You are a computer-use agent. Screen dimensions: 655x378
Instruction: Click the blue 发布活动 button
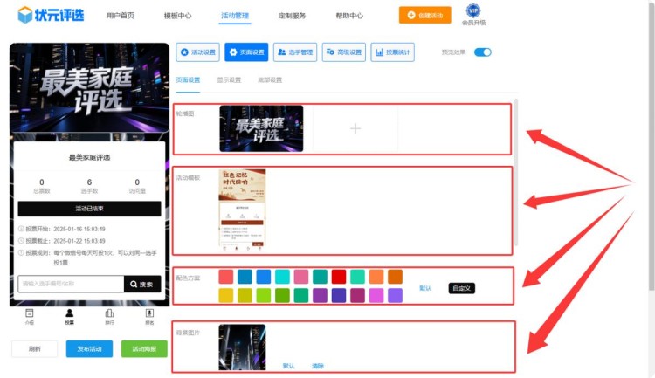pos(89,349)
